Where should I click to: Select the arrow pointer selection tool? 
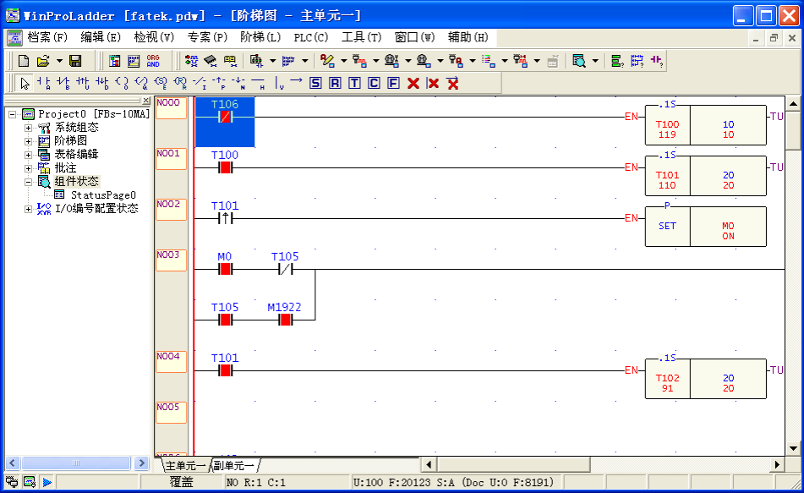pyautogui.click(x=25, y=83)
